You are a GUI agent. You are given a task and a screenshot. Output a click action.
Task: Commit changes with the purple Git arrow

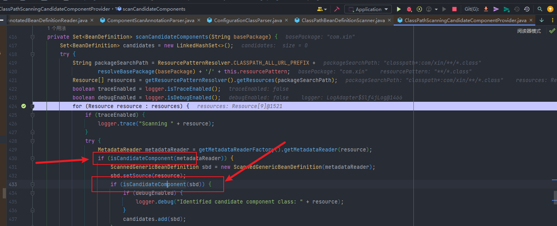[x=496, y=9]
